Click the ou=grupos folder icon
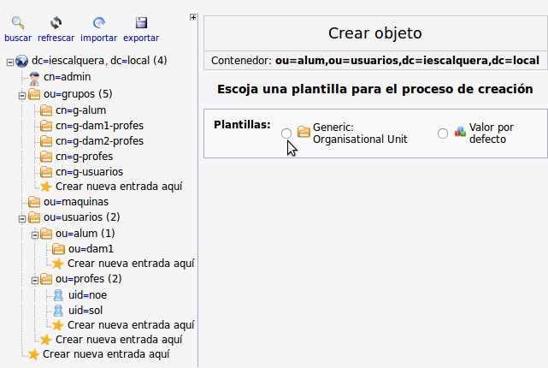The width and height of the screenshot is (548, 368). coord(34,94)
